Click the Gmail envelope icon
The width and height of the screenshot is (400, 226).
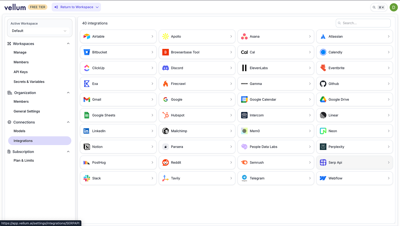coord(87,99)
